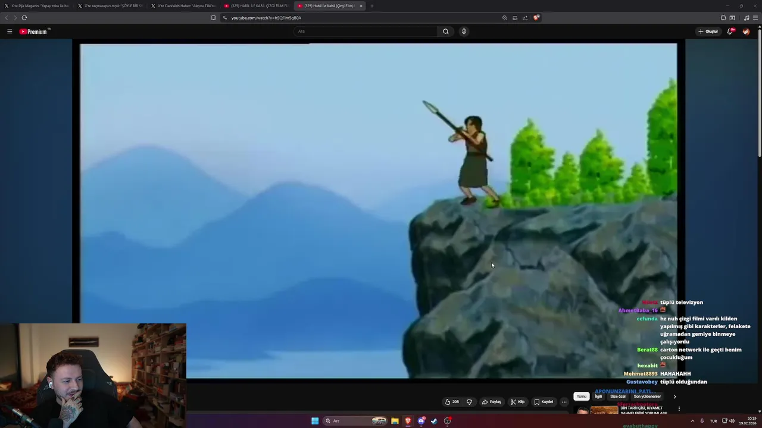Open more actions ellipsis under video

coord(564,402)
